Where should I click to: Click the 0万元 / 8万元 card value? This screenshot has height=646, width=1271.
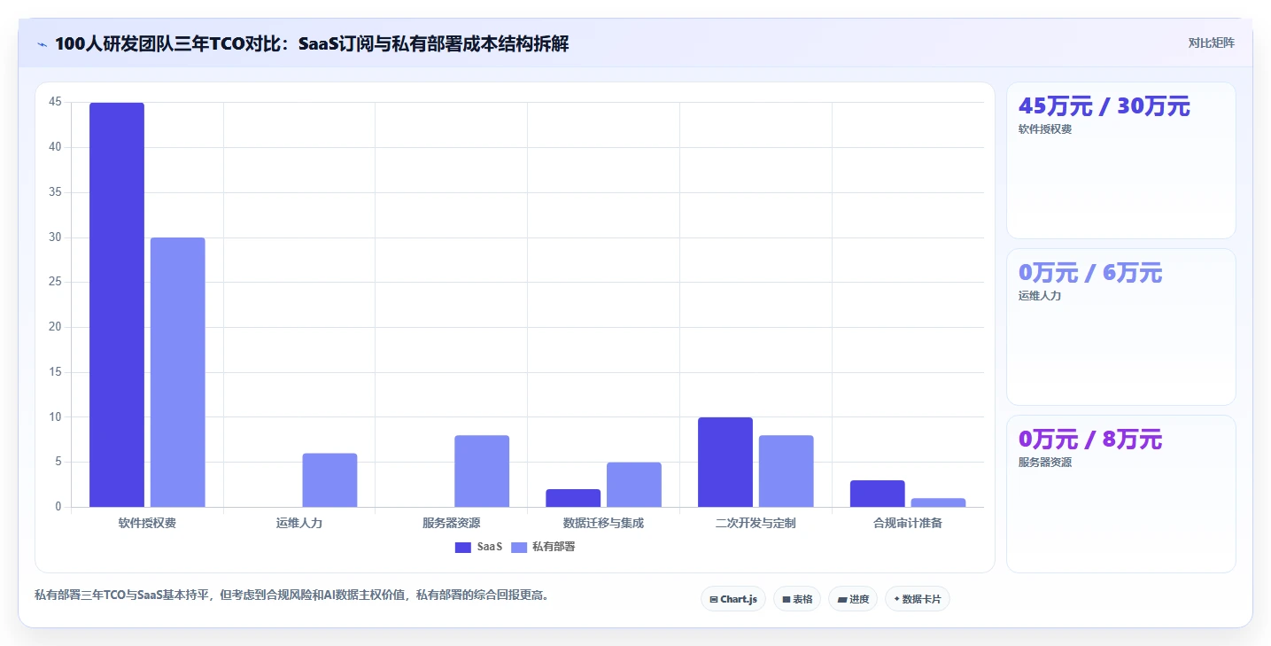point(1090,440)
